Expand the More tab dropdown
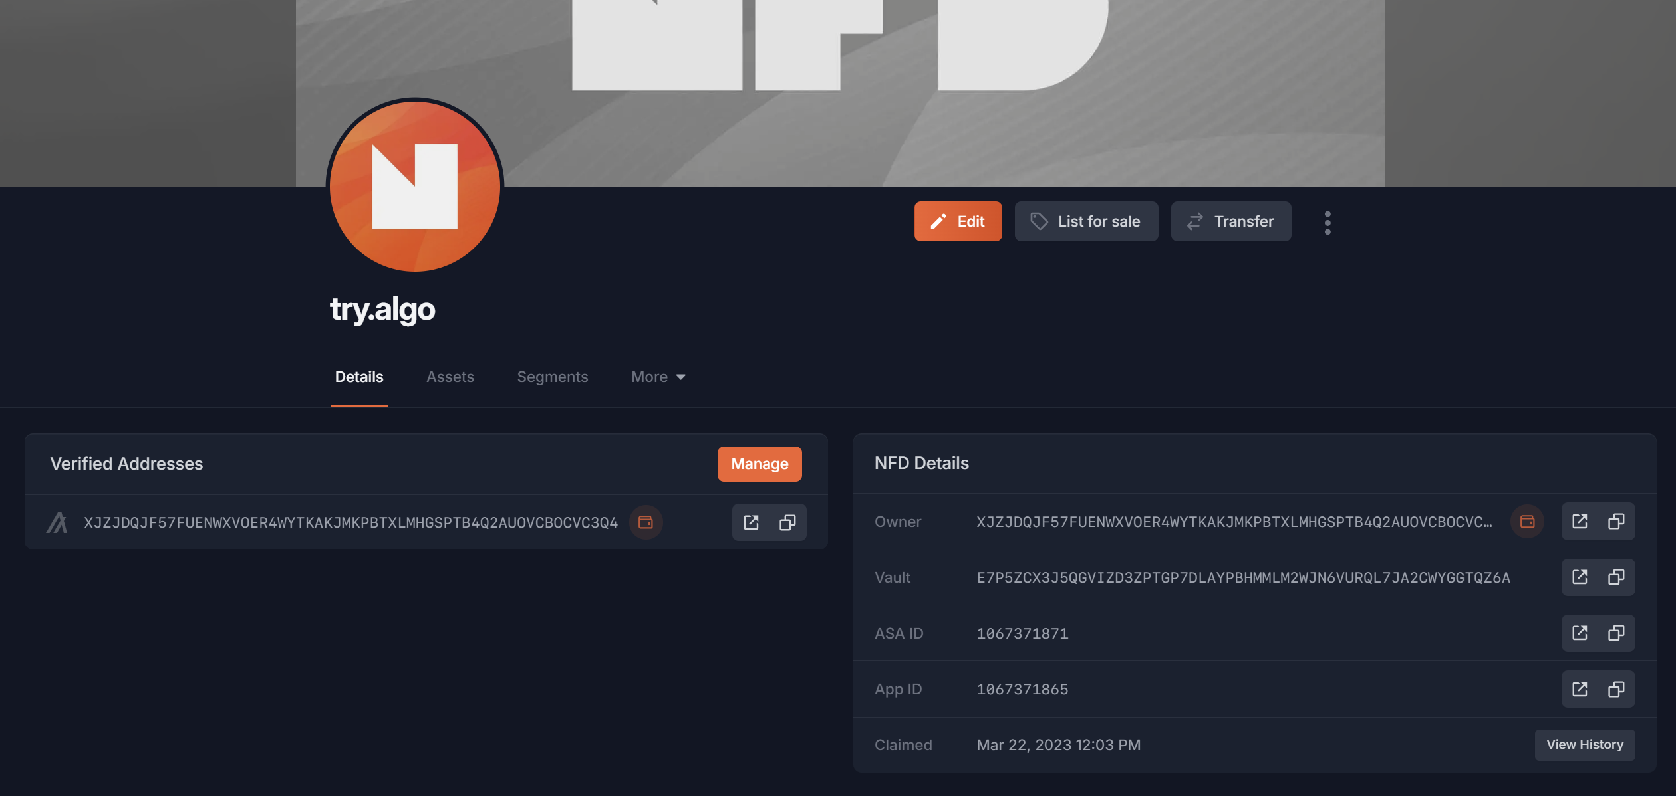The width and height of the screenshot is (1676, 796). [x=658, y=377]
